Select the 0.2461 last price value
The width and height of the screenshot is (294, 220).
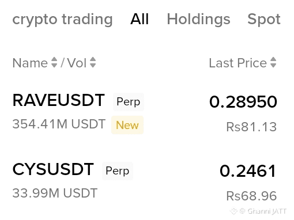tap(248, 170)
